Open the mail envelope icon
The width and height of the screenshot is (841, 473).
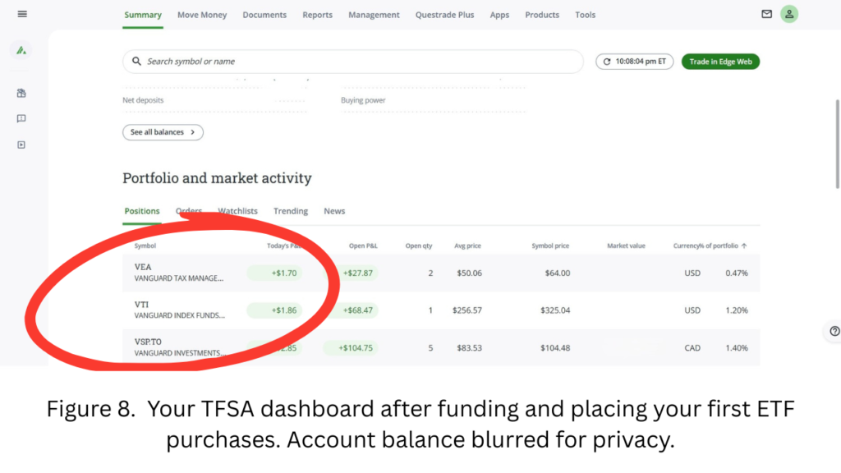(x=765, y=13)
